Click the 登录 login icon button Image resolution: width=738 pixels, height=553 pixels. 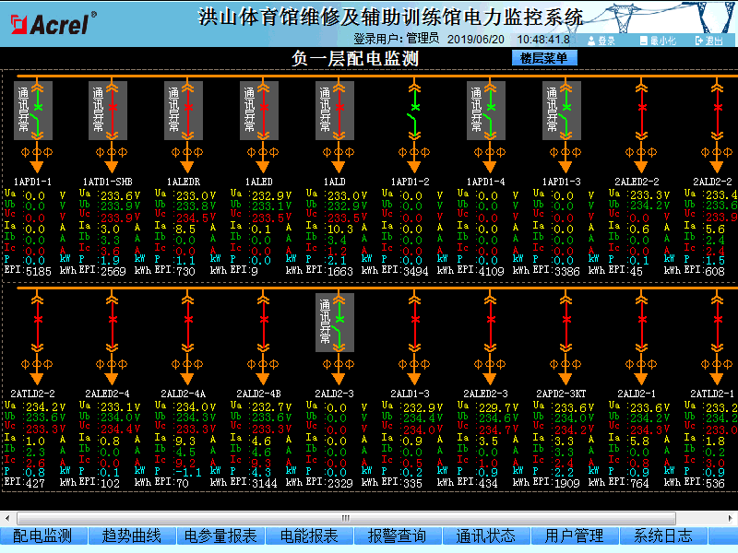601,41
